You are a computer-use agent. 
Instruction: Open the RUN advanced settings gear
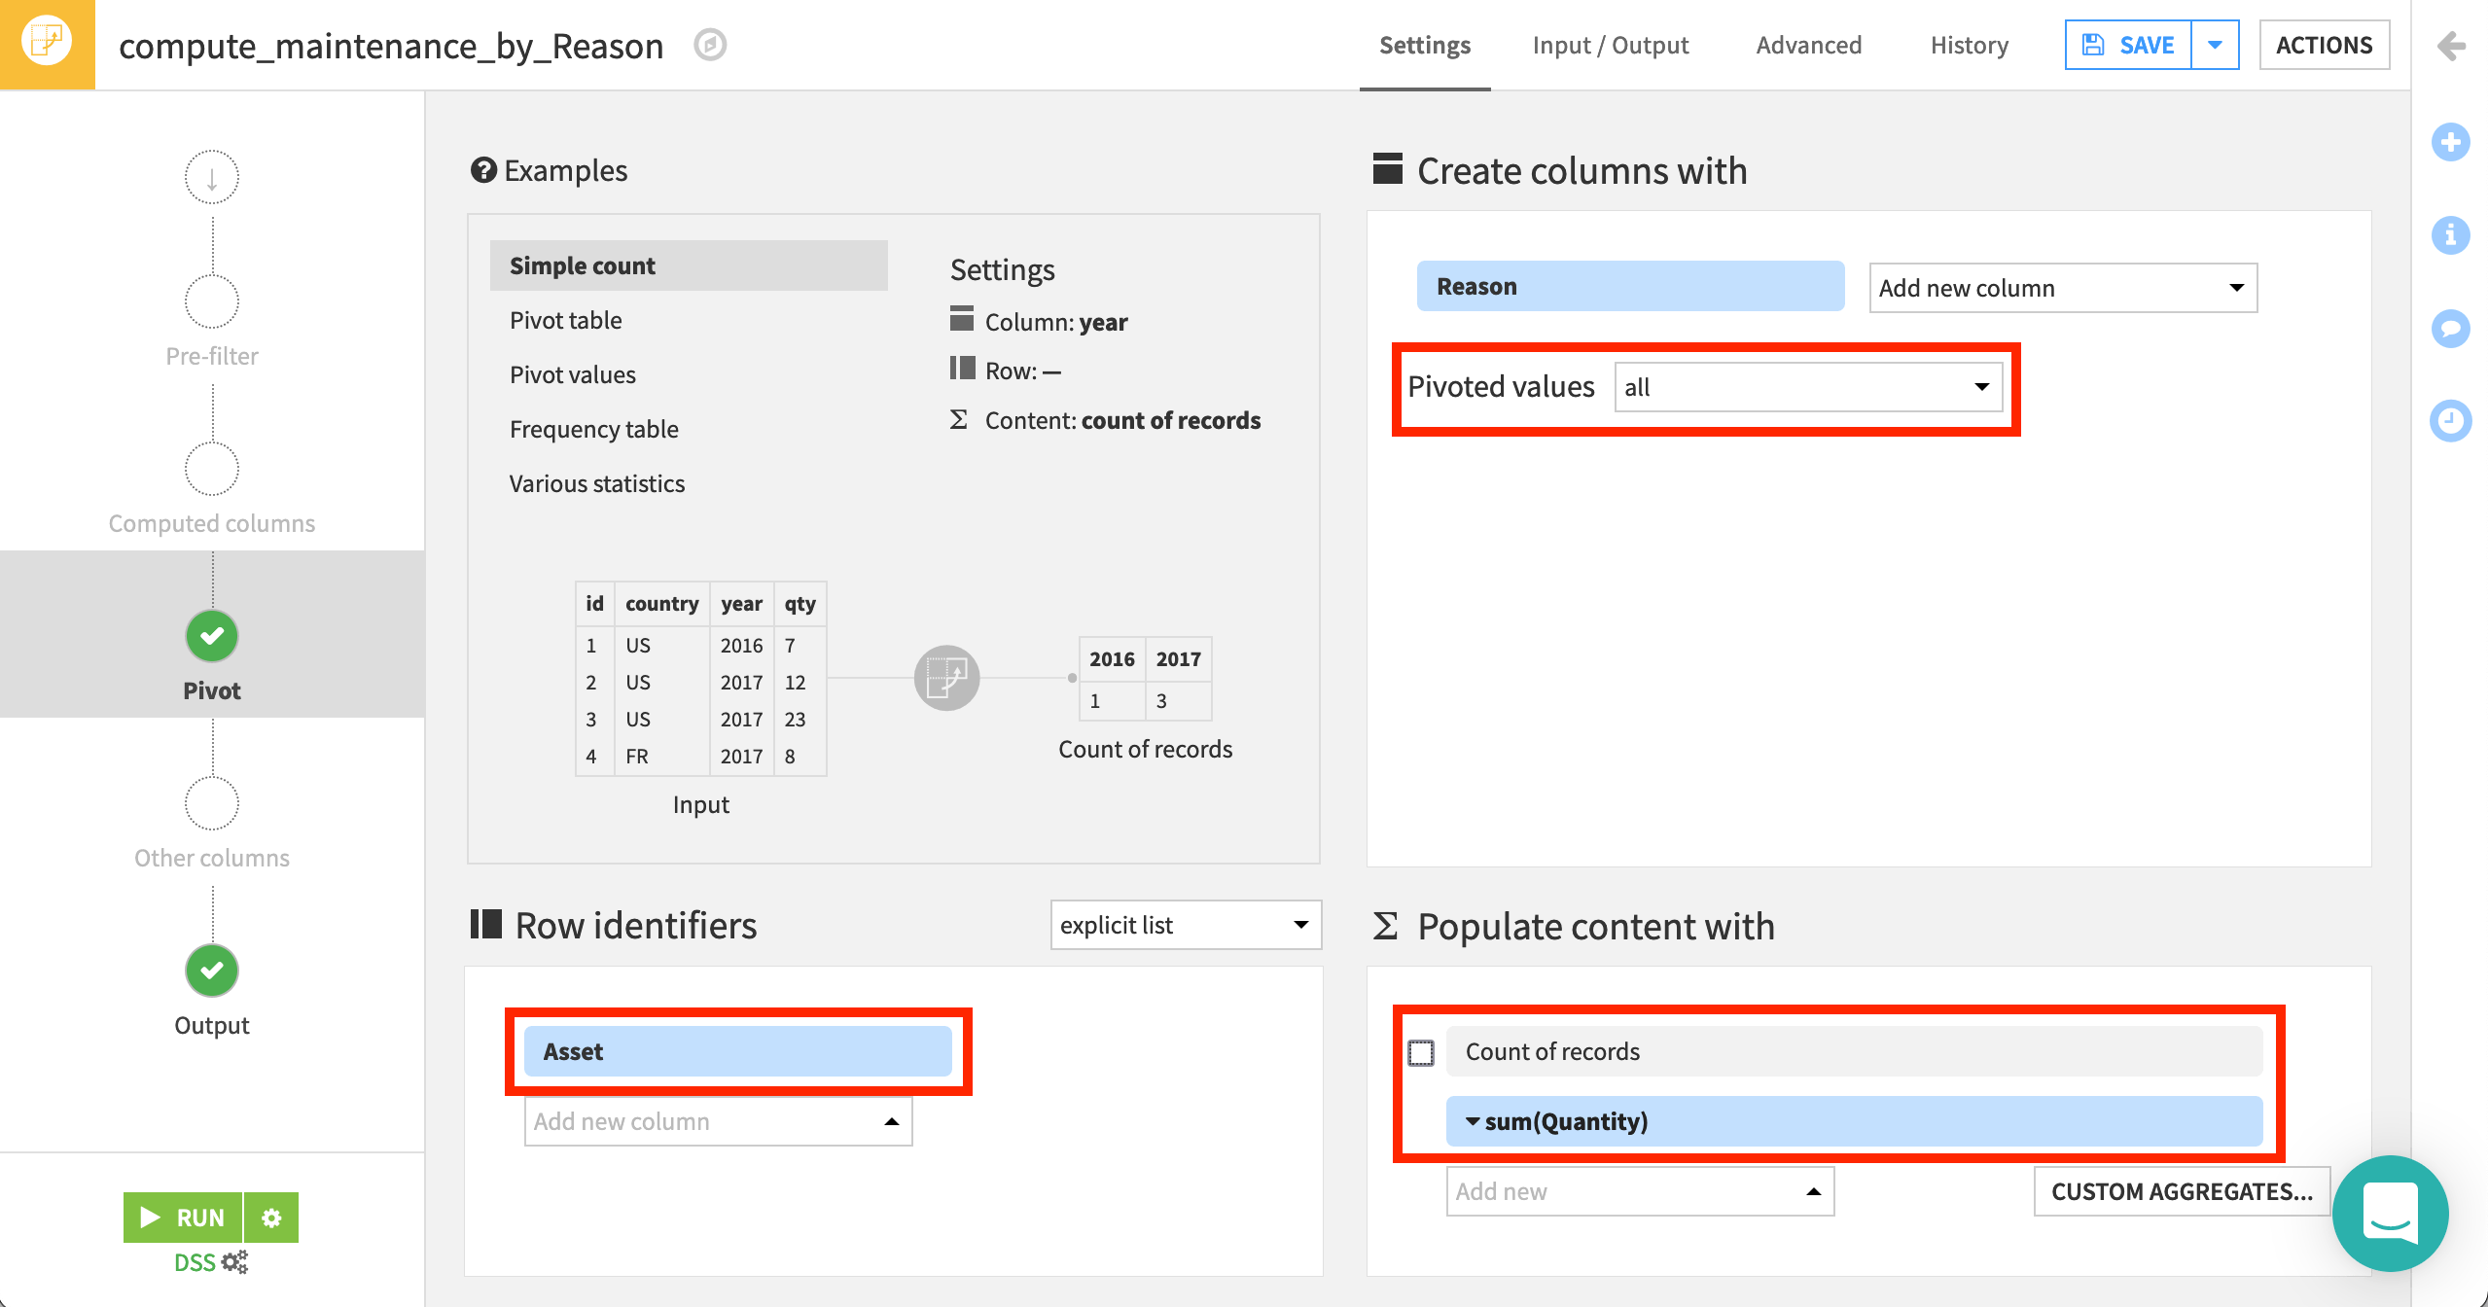[x=271, y=1217]
